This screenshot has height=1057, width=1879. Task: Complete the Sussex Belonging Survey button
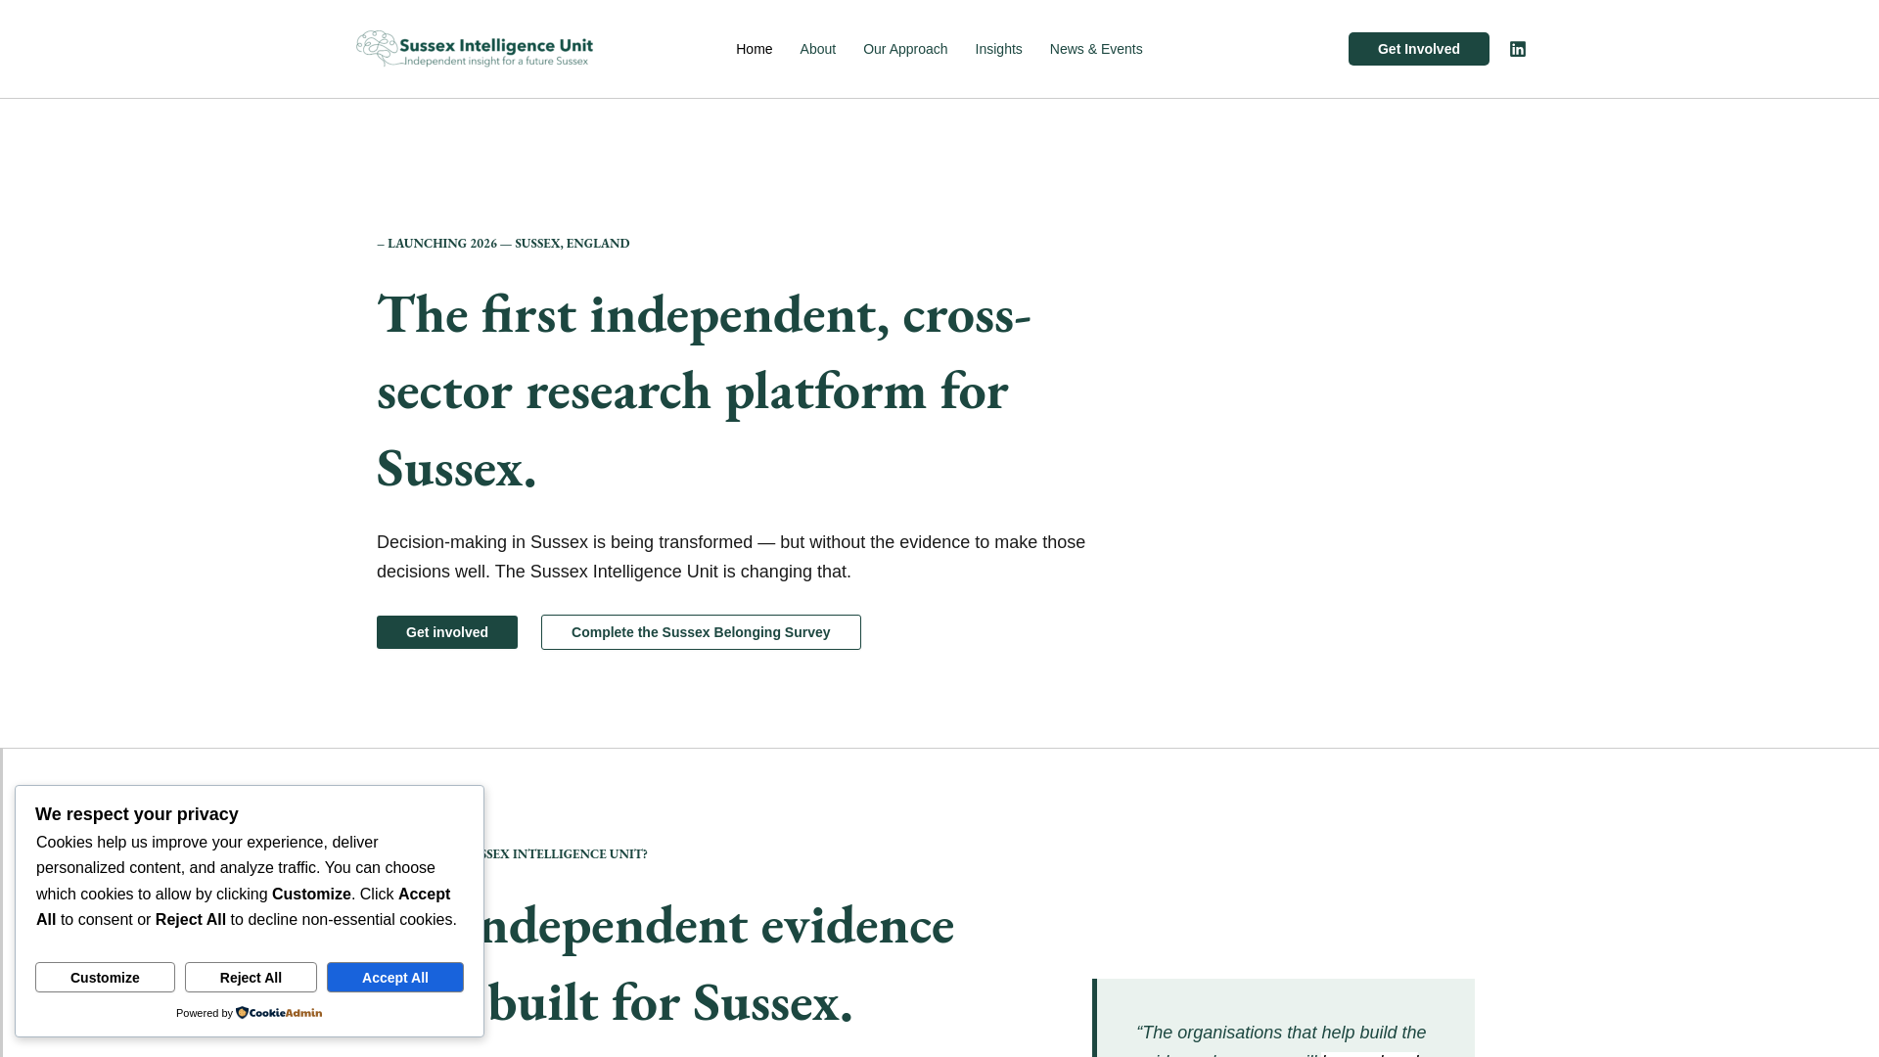[x=701, y=632]
